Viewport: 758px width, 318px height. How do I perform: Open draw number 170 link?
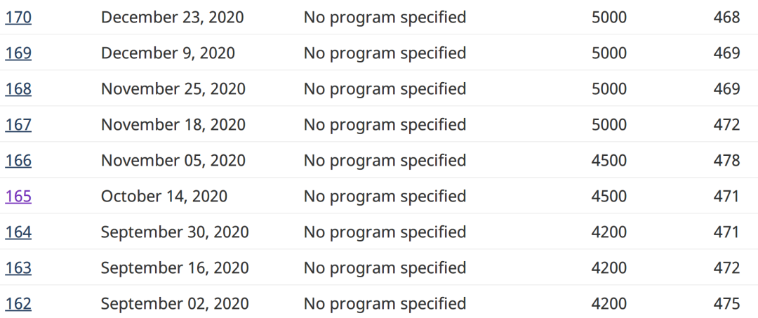[x=18, y=18]
